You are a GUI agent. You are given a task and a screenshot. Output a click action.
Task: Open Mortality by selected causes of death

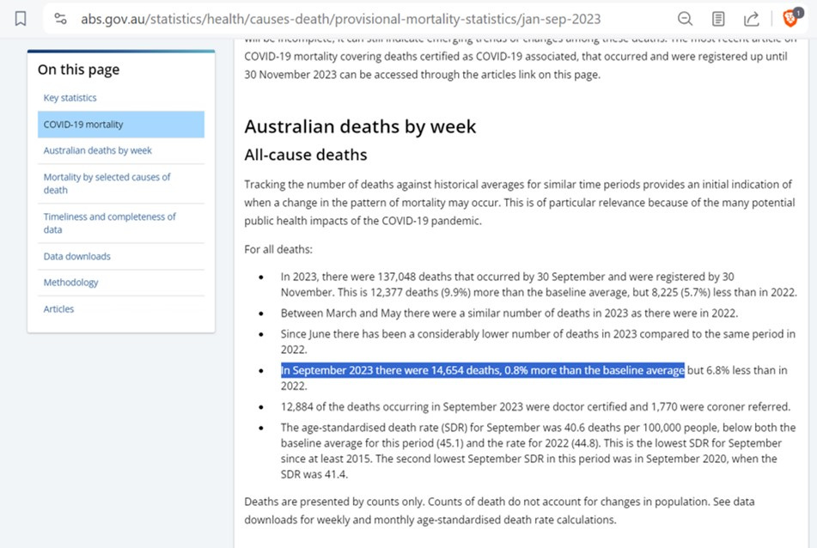click(x=107, y=183)
